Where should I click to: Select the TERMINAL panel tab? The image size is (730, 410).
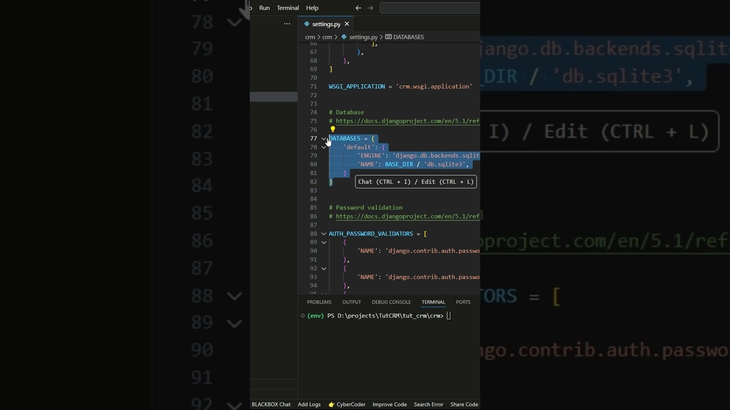click(x=433, y=302)
